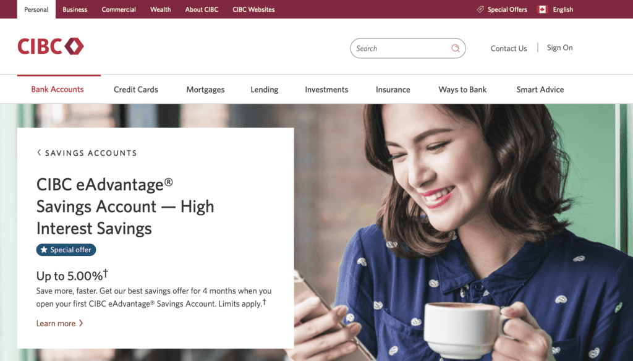
Task: Click the CIBC logo
Action: 51,46
